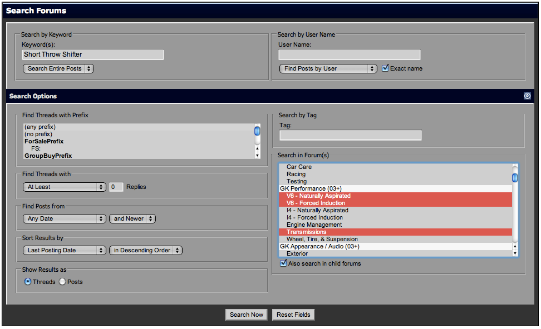Screen dimensions: 541x329
Task: Select Car Care forum
Action: (395, 167)
